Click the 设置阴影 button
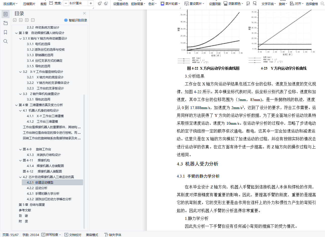Screen dimensions: 325x237 pos(215,4)
